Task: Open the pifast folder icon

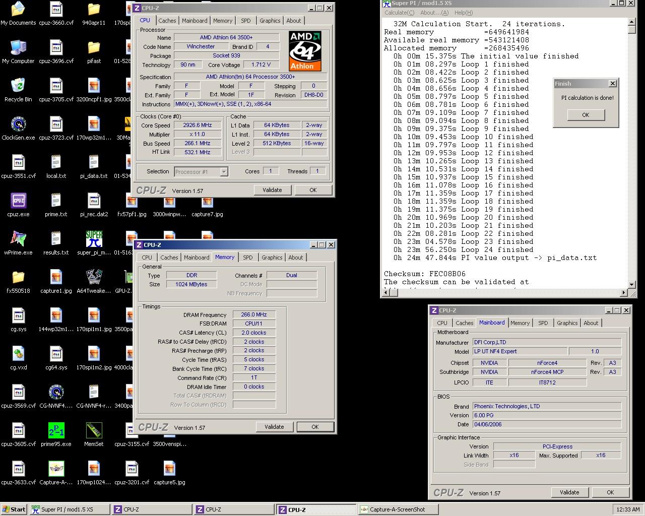Action: pos(94,52)
